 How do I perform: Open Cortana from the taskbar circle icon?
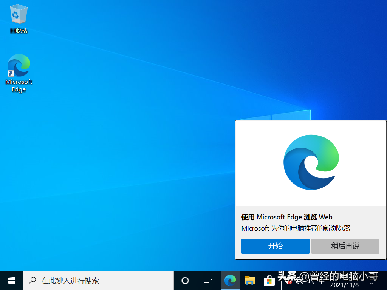tap(185, 281)
